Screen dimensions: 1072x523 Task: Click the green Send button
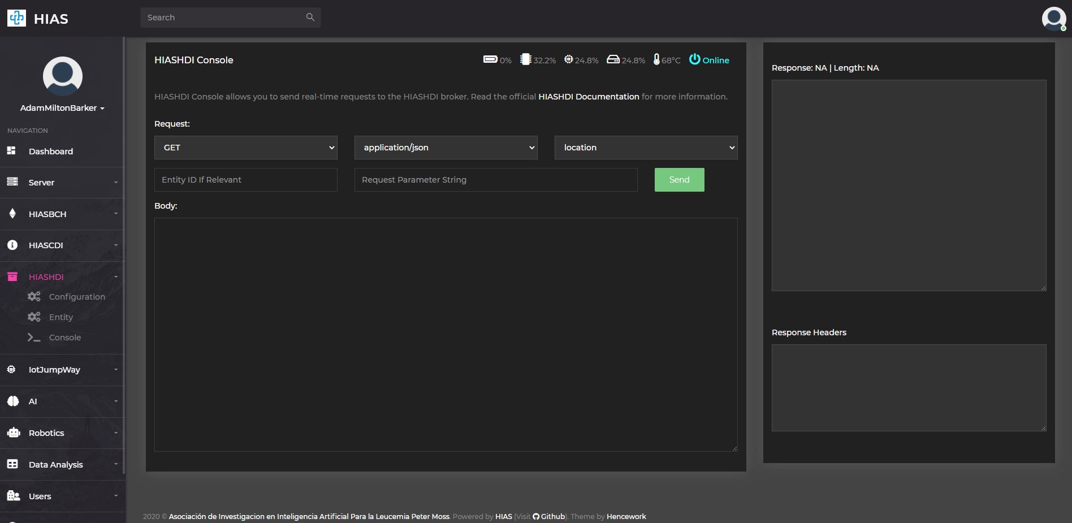click(679, 180)
